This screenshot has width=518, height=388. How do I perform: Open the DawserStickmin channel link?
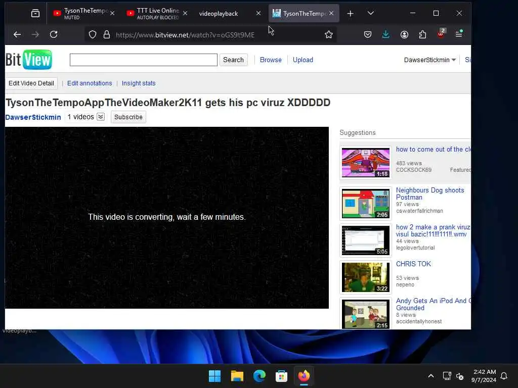[x=33, y=117]
